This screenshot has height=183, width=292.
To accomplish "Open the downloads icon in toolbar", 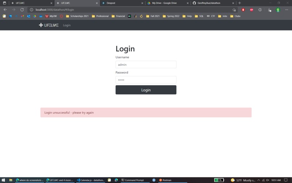I will (269, 10).
